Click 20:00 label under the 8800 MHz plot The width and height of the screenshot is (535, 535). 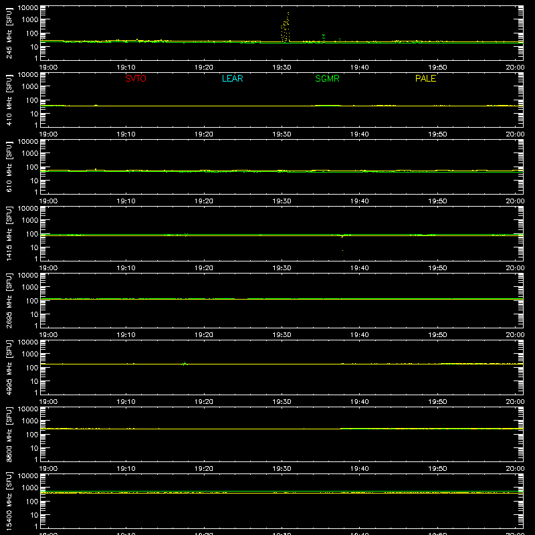click(x=515, y=469)
